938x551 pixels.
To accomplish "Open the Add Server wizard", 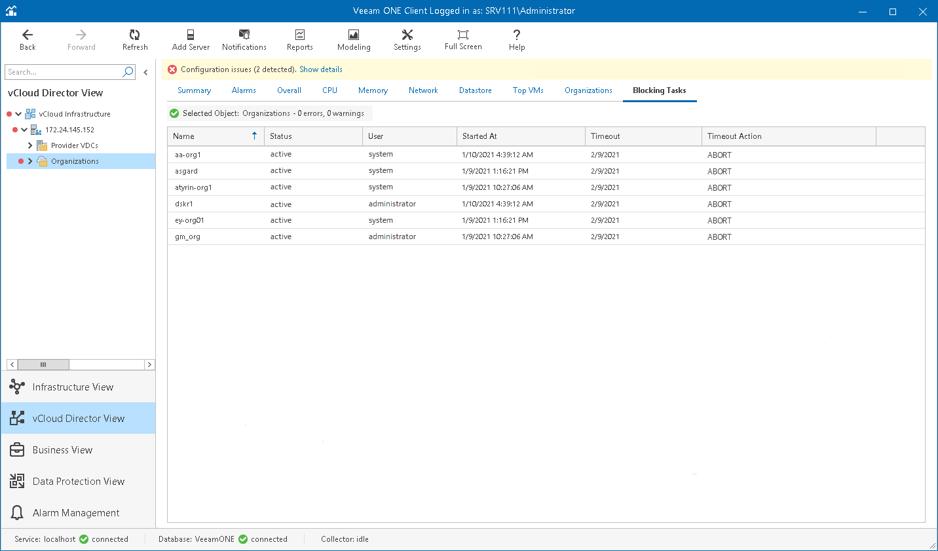I will click(191, 39).
